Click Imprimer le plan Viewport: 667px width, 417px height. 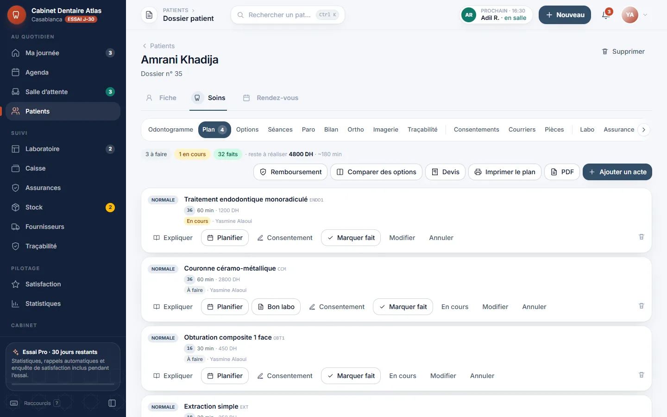(x=505, y=172)
